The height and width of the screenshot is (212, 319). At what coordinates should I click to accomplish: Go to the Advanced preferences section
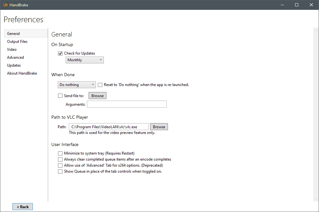pos(26,57)
